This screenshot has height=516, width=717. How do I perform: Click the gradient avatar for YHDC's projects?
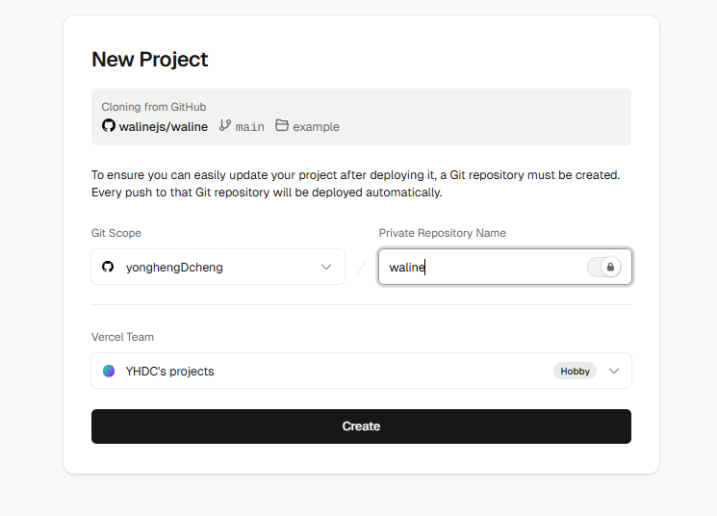pos(109,371)
